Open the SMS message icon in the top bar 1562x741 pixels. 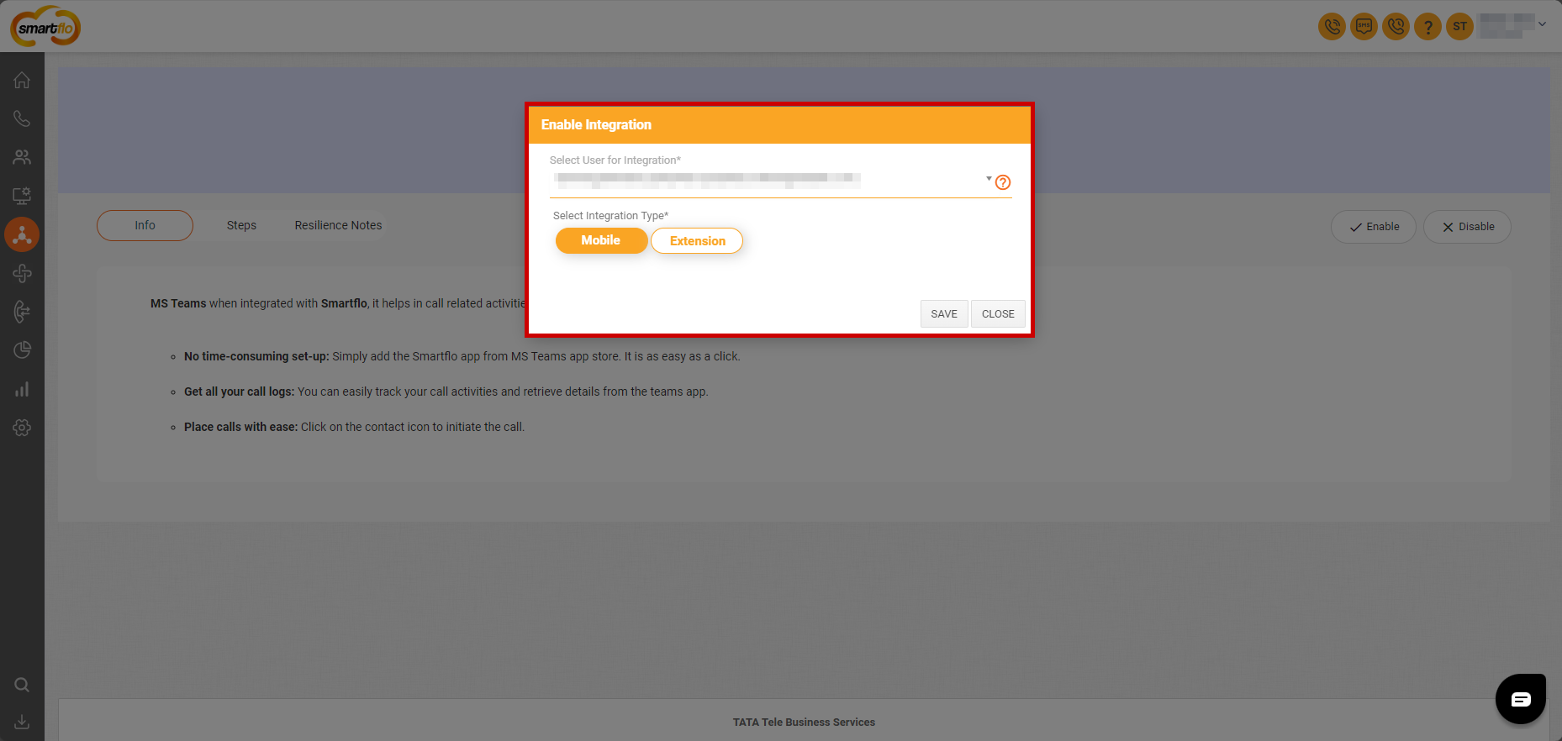[1364, 26]
